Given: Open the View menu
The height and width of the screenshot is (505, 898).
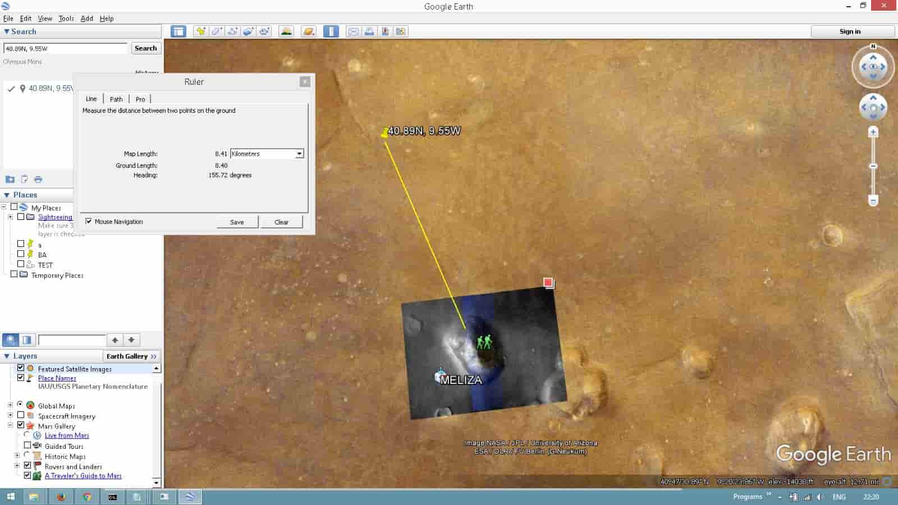Looking at the screenshot, I should (x=45, y=19).
